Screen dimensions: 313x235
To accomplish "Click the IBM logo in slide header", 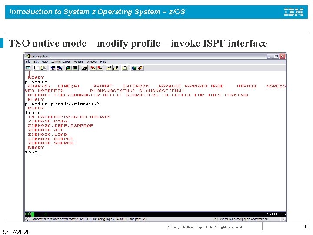I will (x=293, y=12).
